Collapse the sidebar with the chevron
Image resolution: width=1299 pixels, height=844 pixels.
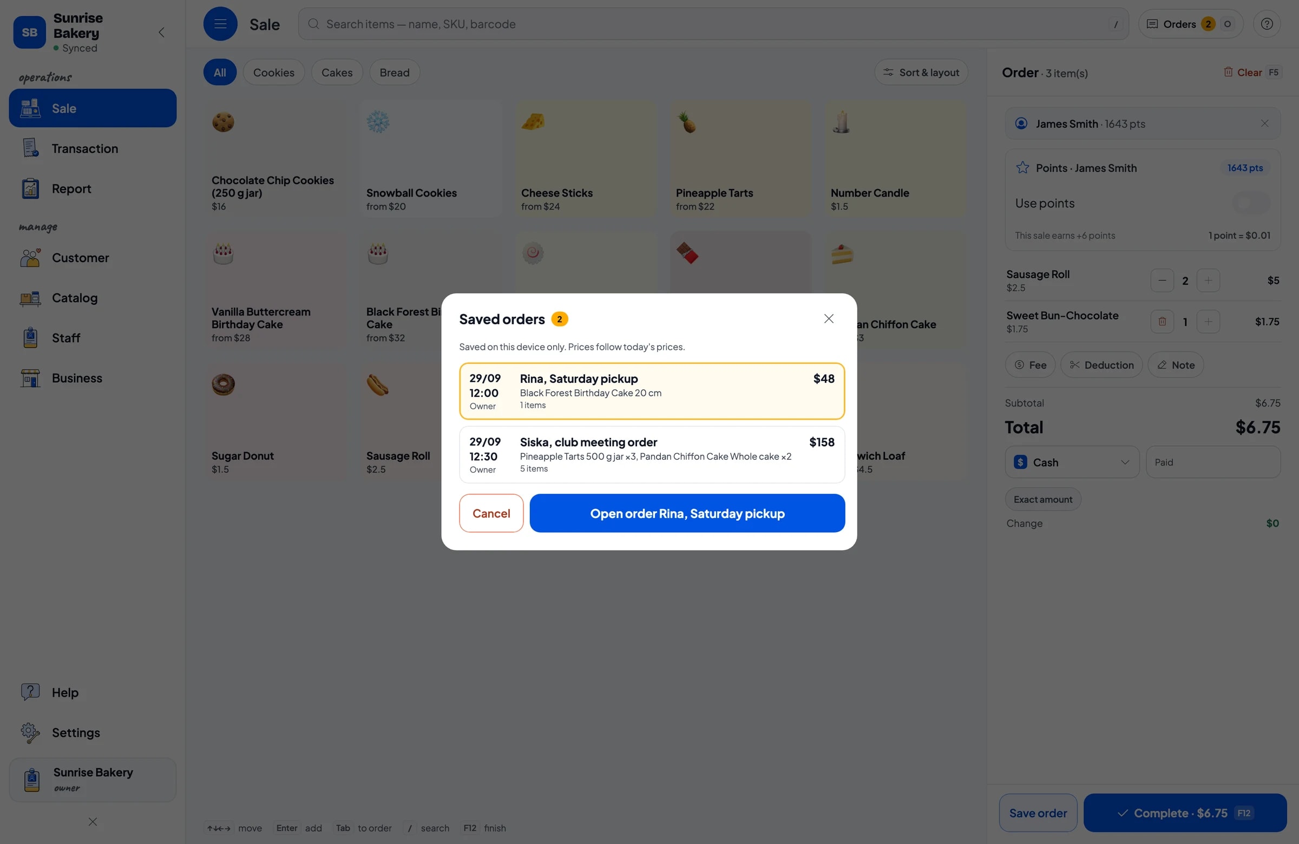[x=161, y=32]
